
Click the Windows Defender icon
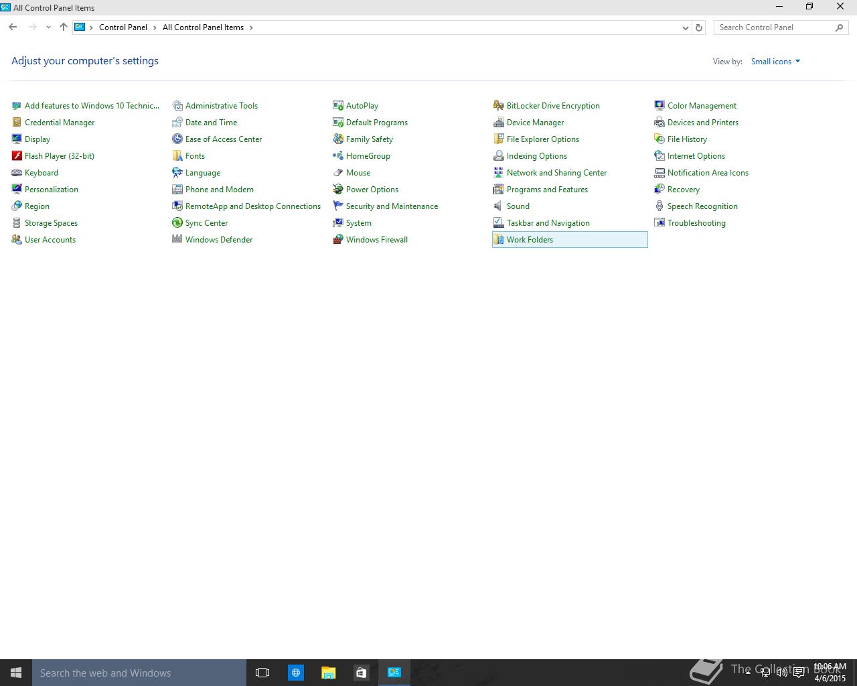177,239
